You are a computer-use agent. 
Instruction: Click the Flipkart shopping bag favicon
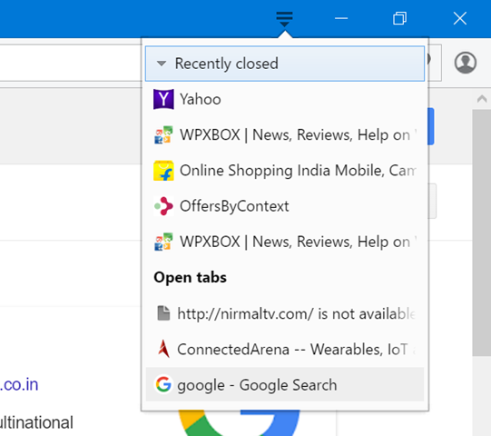pyautogui.click(x=163, y=171)
